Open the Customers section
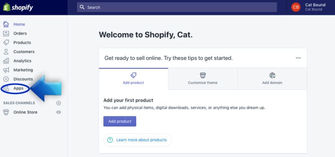The width and height of the screenshot is (335, 157). pos(24,52)
